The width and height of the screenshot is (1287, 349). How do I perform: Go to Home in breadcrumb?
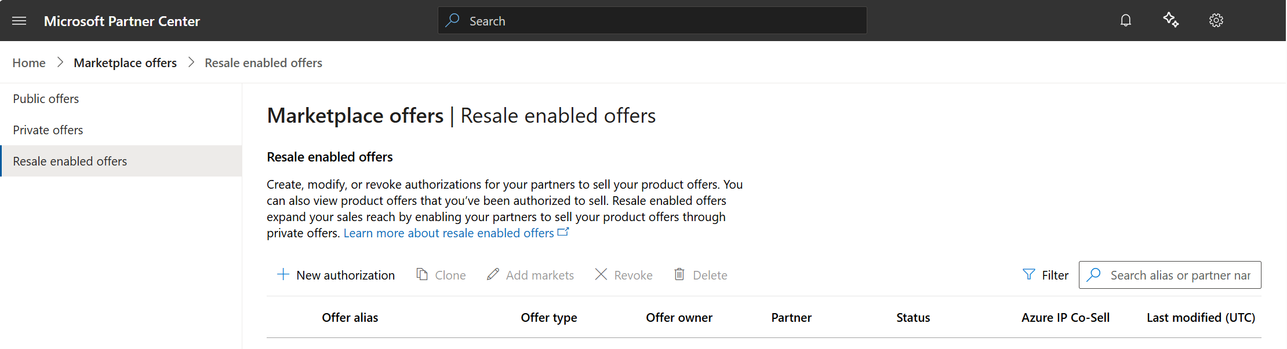pyautogui.click(x=29, y=63)
